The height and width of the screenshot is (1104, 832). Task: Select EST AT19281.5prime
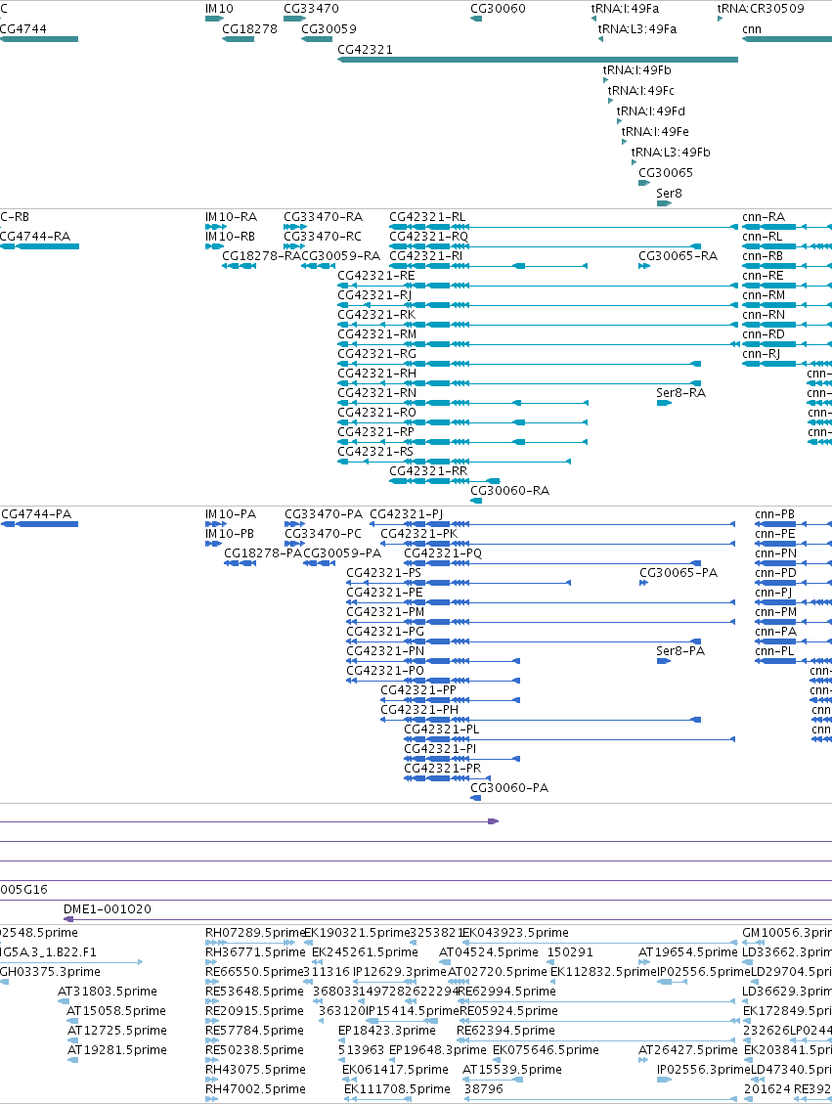tap(117, 1050)
